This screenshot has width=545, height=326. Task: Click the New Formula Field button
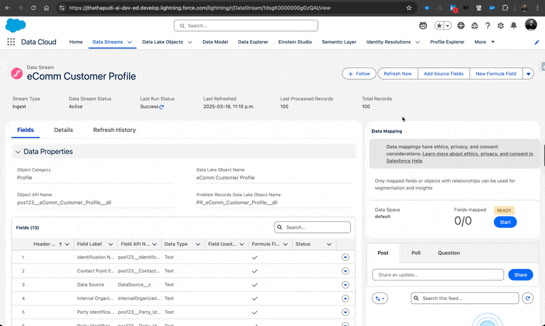click(x=496, y=74)
